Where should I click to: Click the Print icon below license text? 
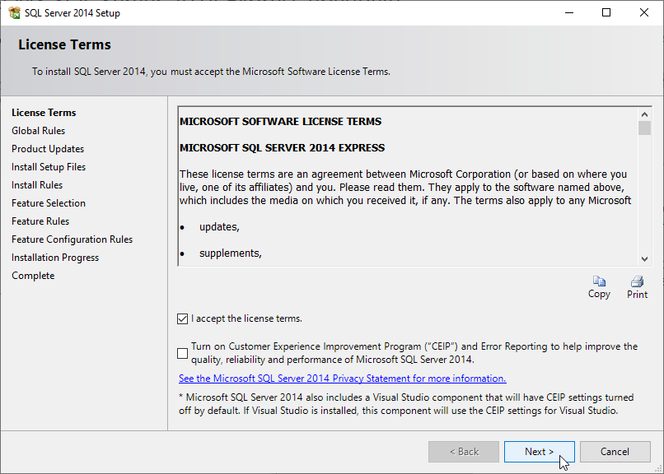(637, 282)
